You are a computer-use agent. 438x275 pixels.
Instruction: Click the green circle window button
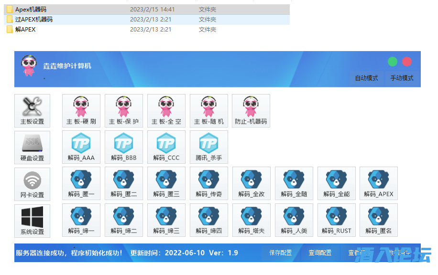pyautogui.click(x=393, y=62)
